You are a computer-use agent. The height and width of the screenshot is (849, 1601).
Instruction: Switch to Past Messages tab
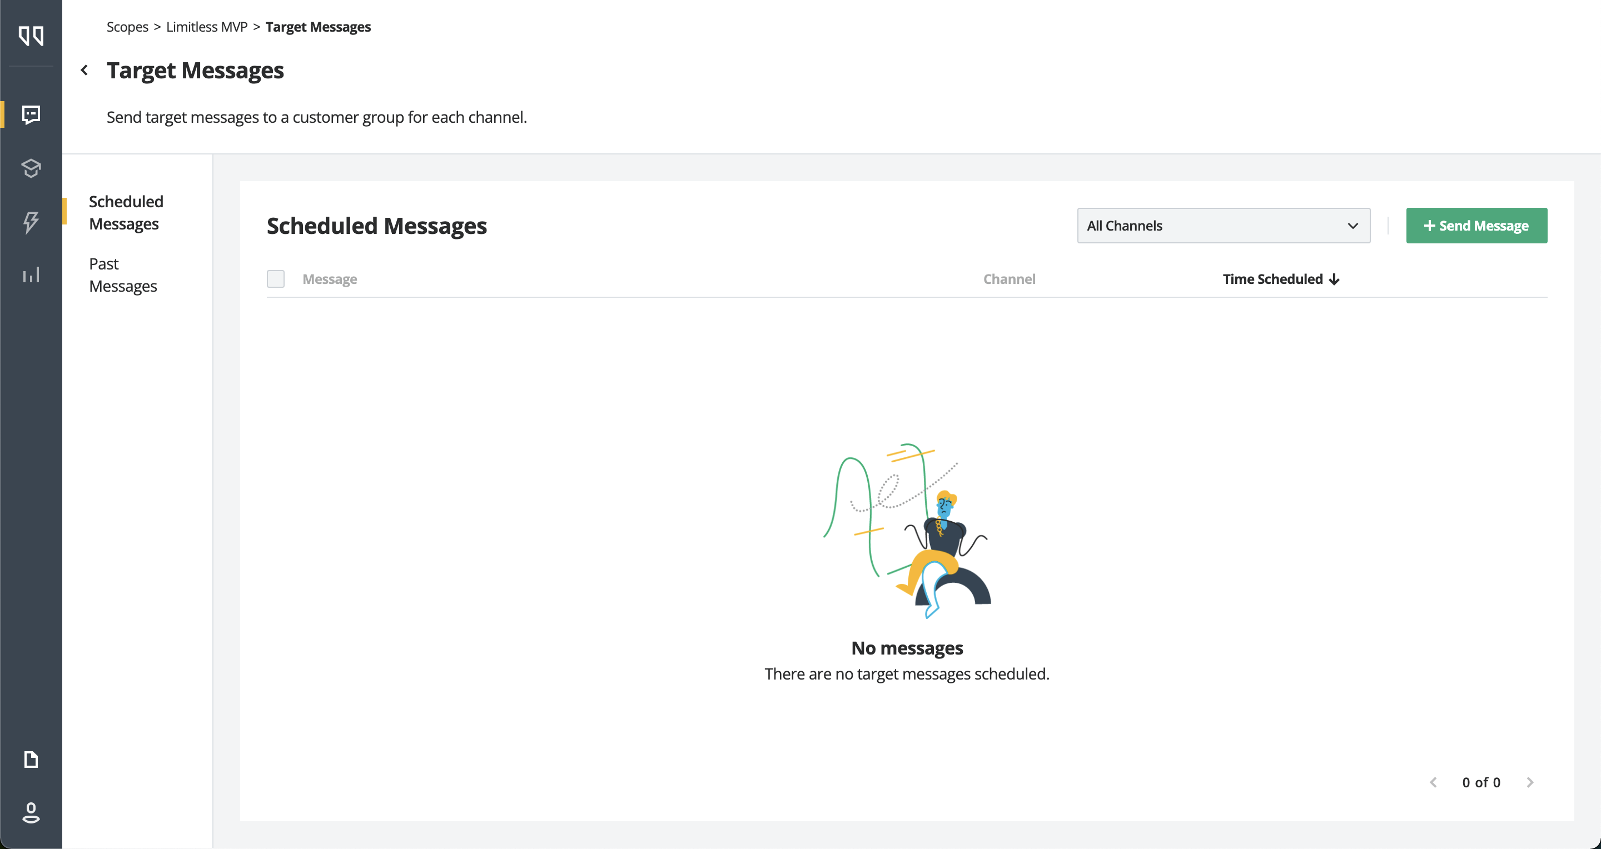click(x=123, y=274)
